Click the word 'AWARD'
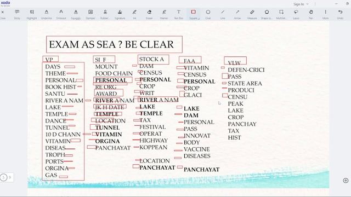This screenshot has height=197, width=351. click(106, 94)
